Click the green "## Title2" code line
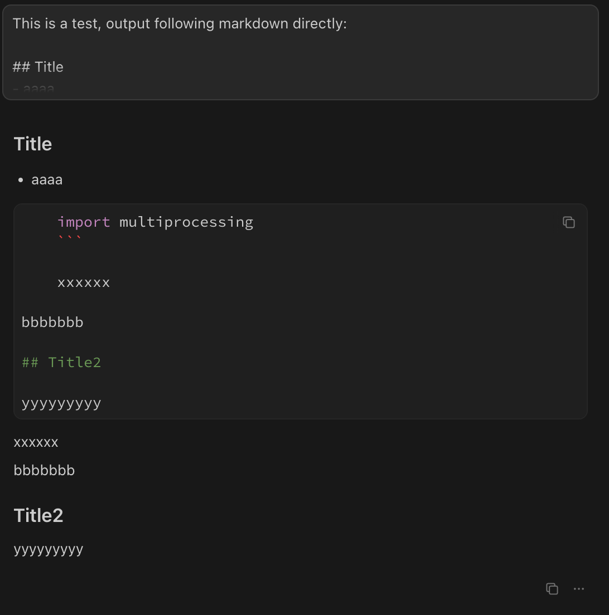This screenshot has width=609, height=615. [61, 363]
